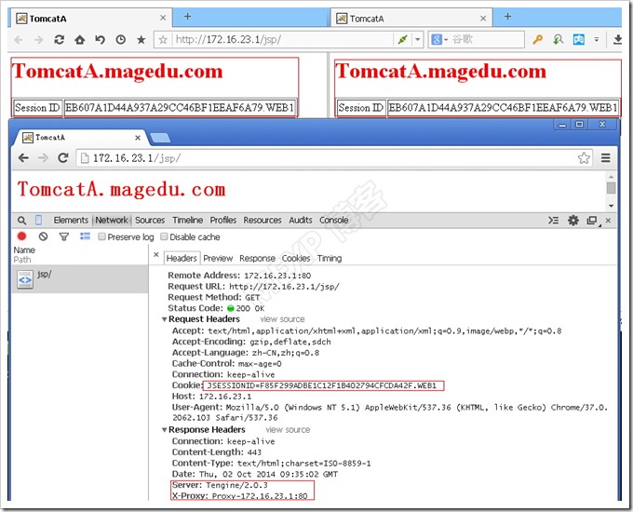Viewport: 633px width, 512px height.
Task: Click DevTools dock/undock icon
Action: [x=592, y=221]
